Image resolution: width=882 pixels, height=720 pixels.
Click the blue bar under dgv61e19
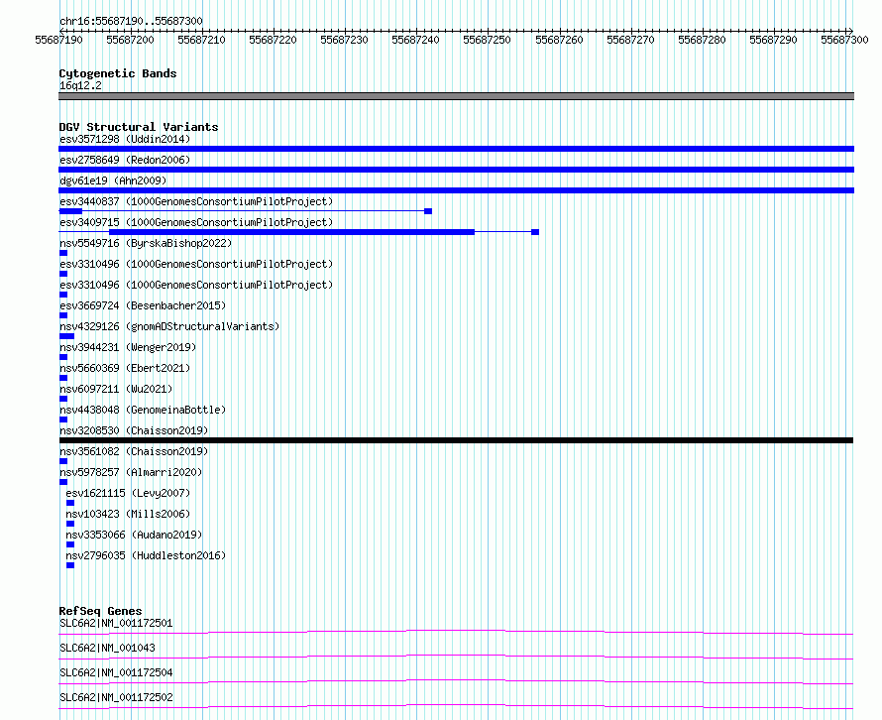tap(456, 190)
